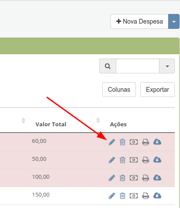This screenshot has width=180, height=208.
Task: Download the 150,00 expense via cloud icon
Action: (157, 195)
